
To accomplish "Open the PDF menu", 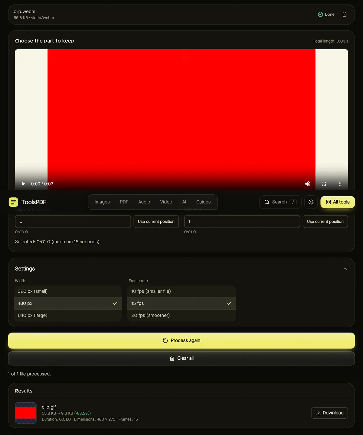I will pyautogui.click(x=124, y=202).
